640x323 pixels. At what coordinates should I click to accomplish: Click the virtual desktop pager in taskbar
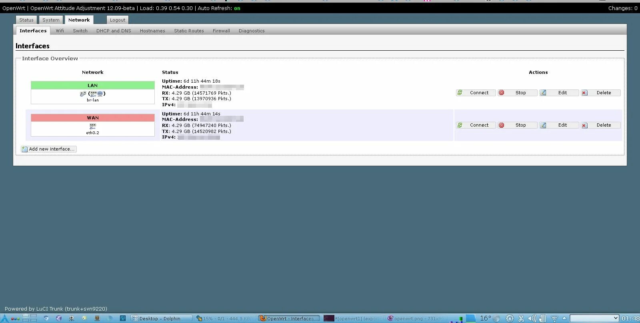tap(30, 318)
